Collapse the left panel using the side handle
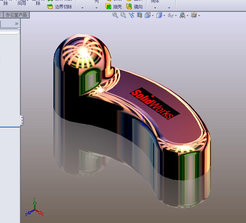The width and height of the screenshot is (246, 223). tap(22, 120)
